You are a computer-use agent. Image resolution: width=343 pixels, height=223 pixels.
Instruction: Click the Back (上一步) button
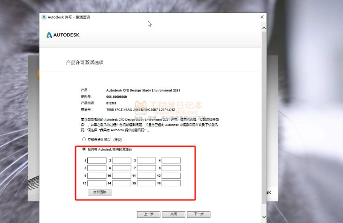pyautogui.click(x=149, y=214)
